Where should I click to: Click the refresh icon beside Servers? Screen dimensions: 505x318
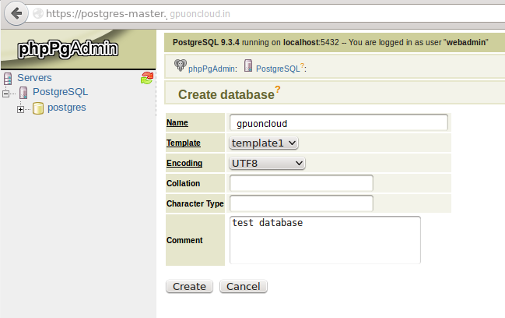146,78
